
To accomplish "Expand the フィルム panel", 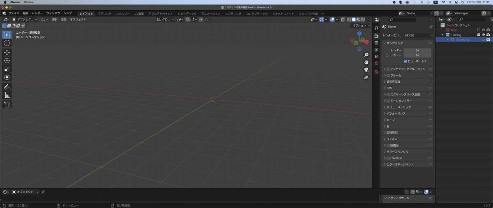I will click(408, 139).
